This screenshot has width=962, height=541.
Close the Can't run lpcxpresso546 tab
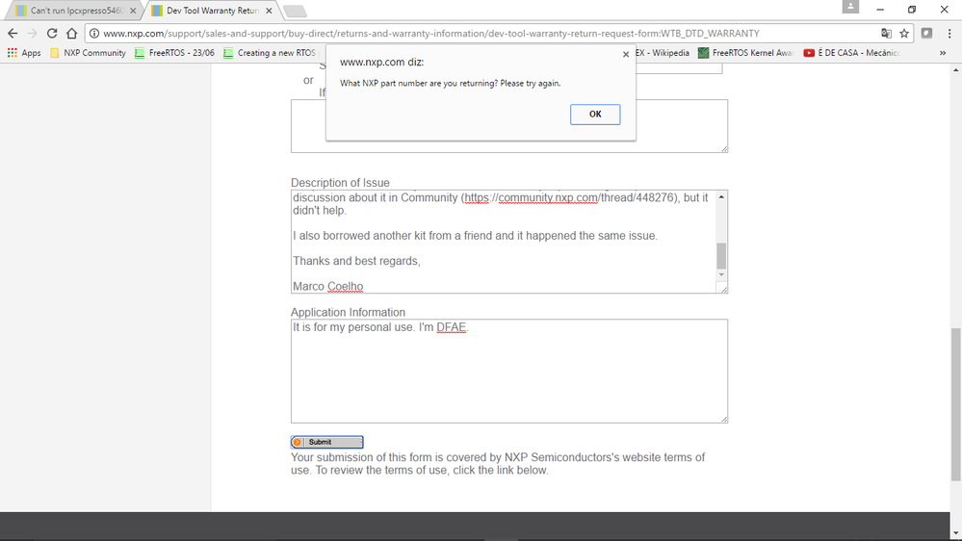pos(133,11)
